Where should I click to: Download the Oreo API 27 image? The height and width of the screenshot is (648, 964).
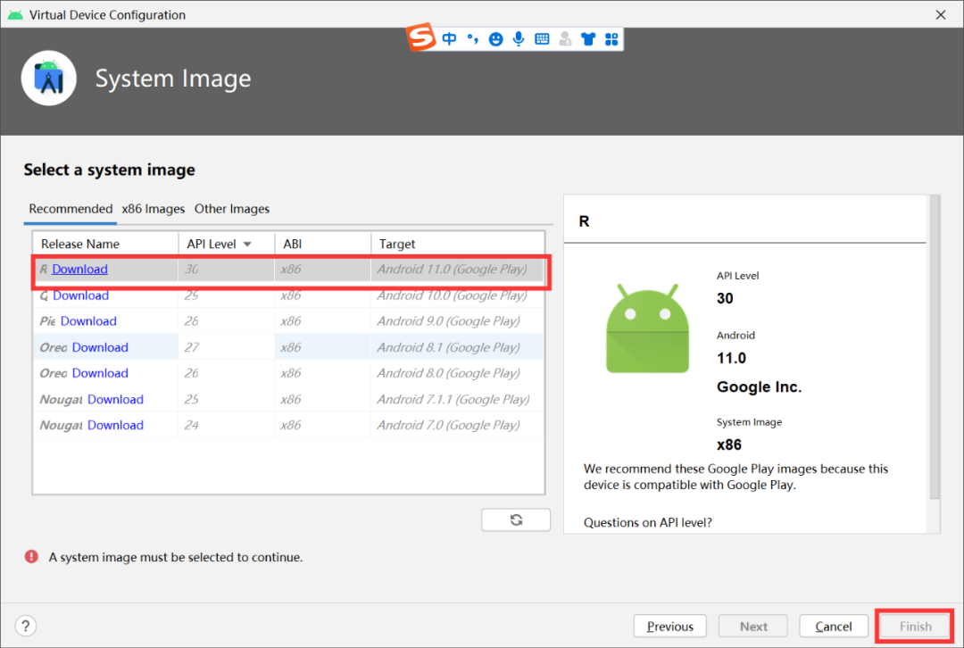click(x=100, y=347)
